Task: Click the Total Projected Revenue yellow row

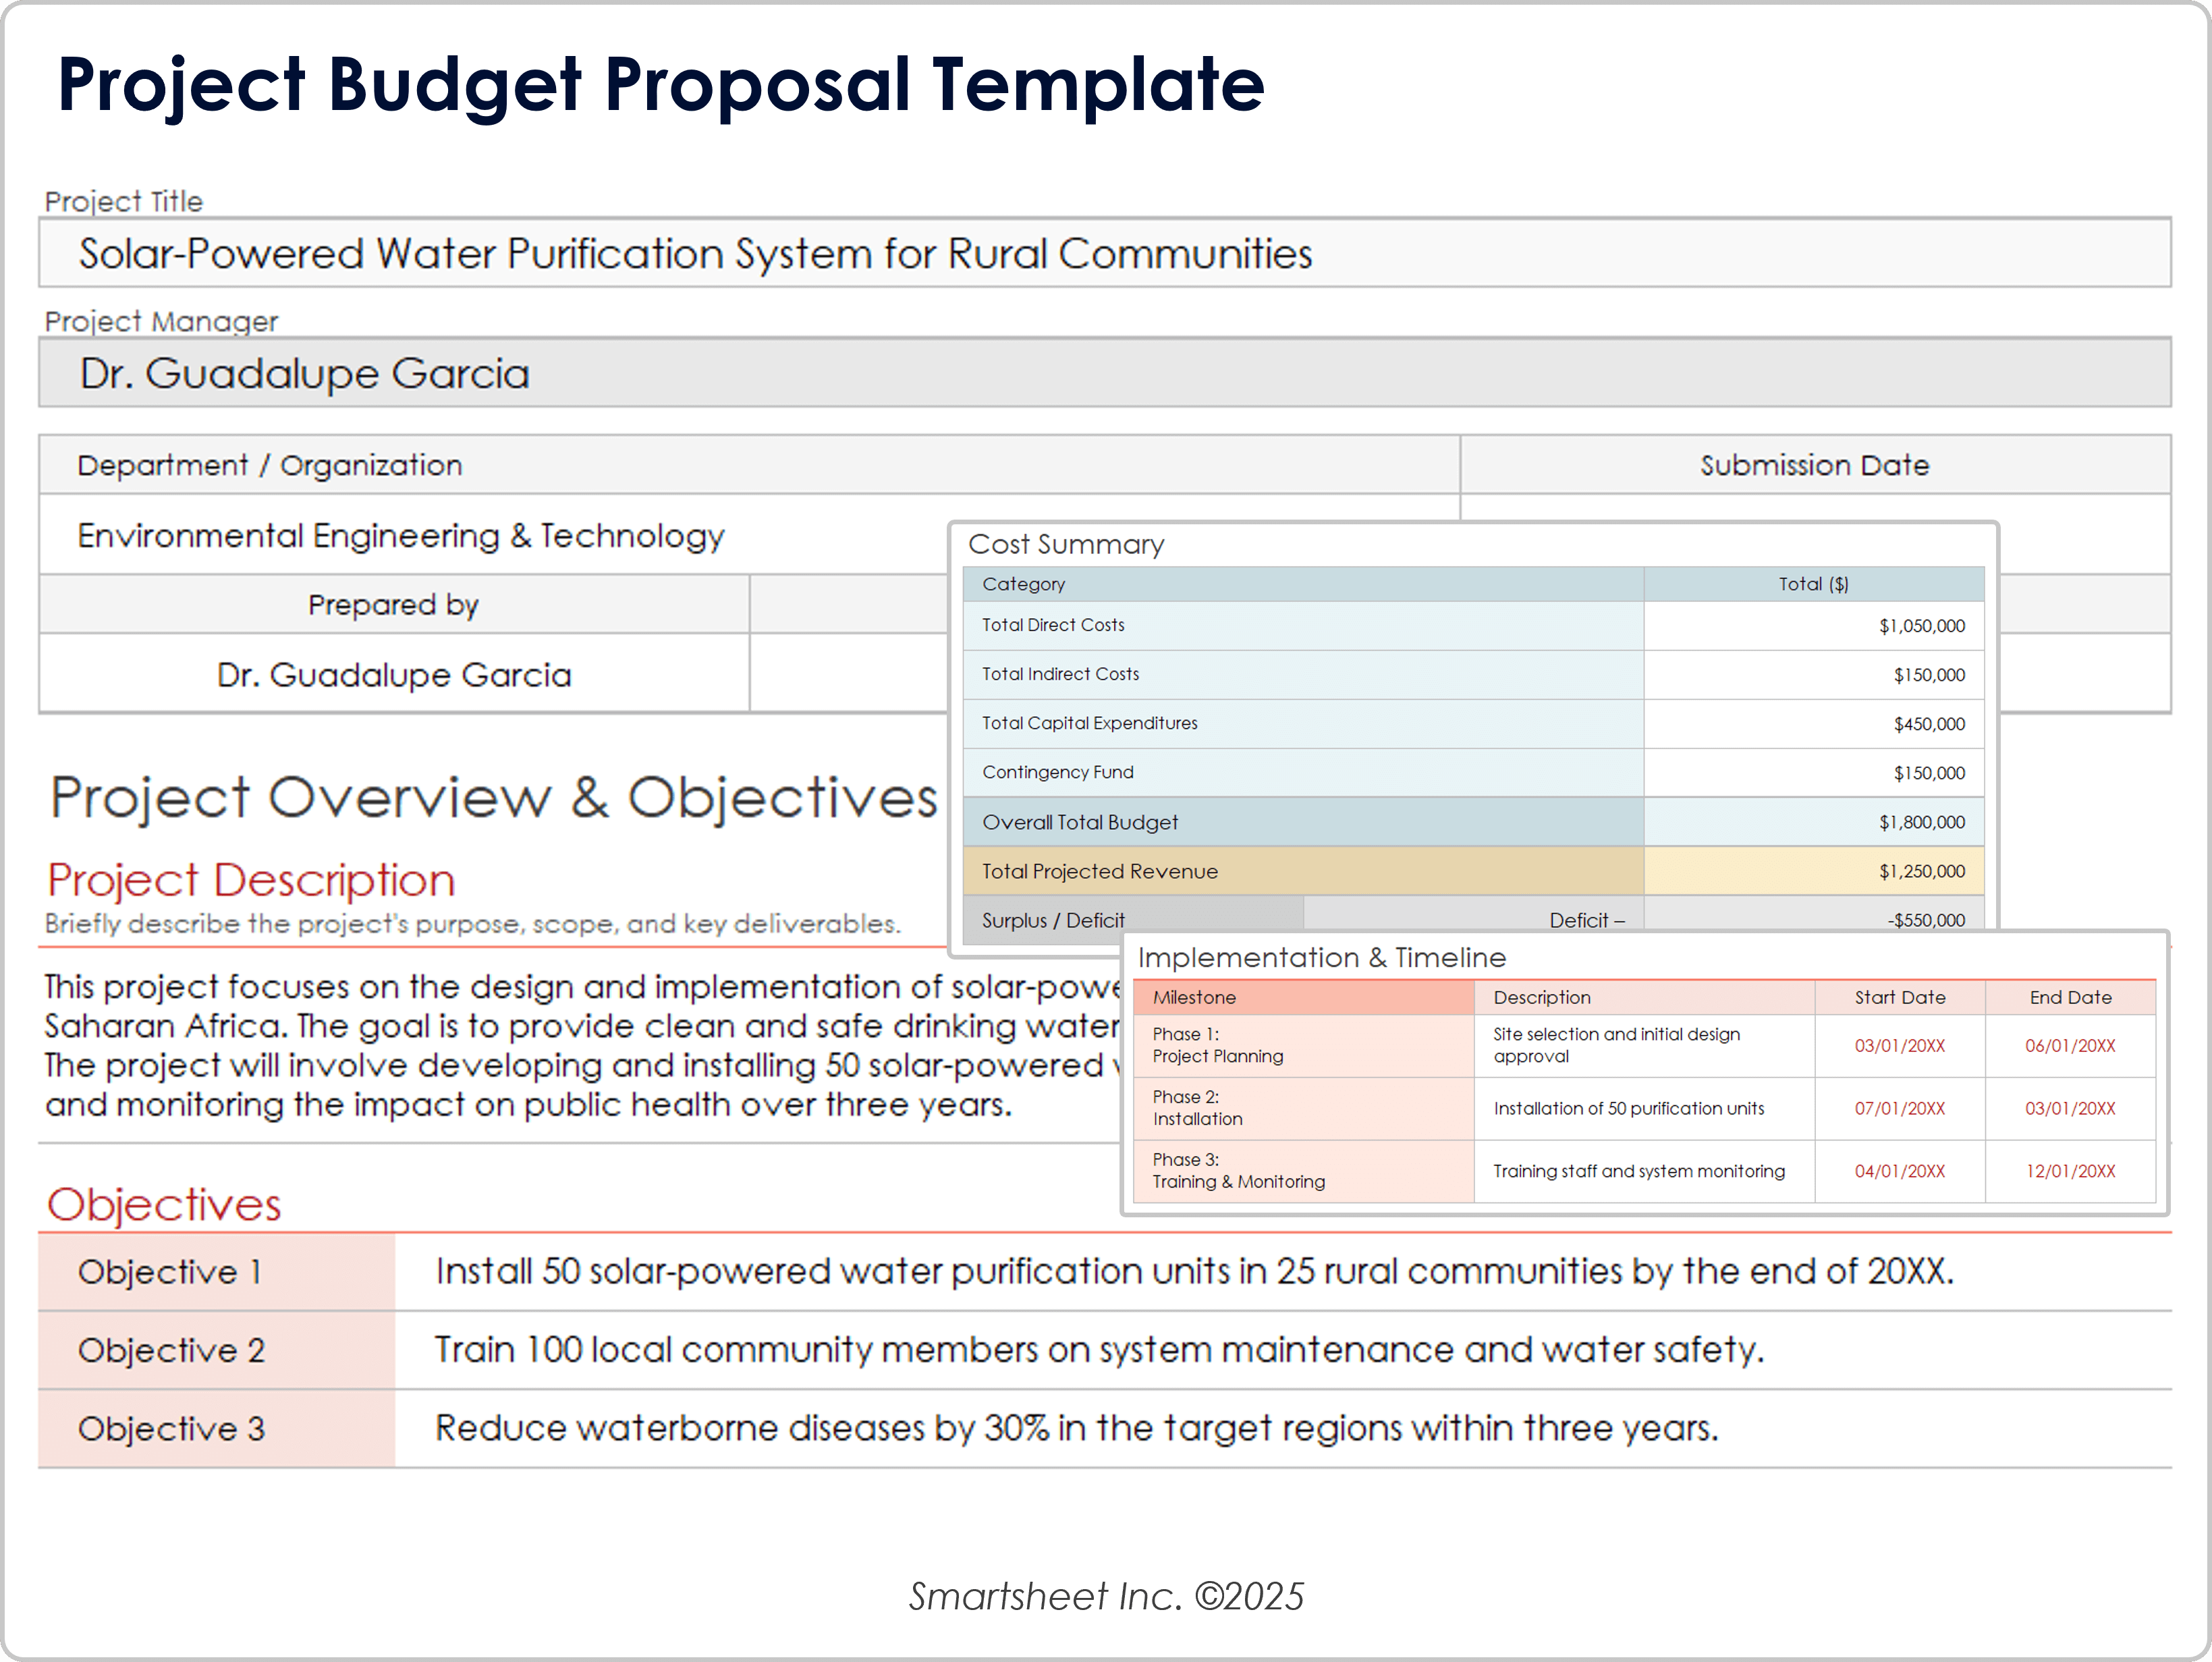Action: tap(1100, 871)
